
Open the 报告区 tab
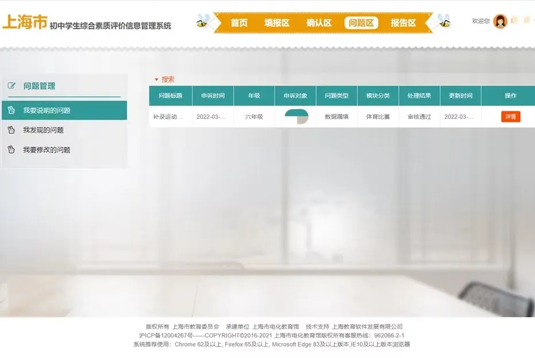pyautogui.click(x=403, y=23)
